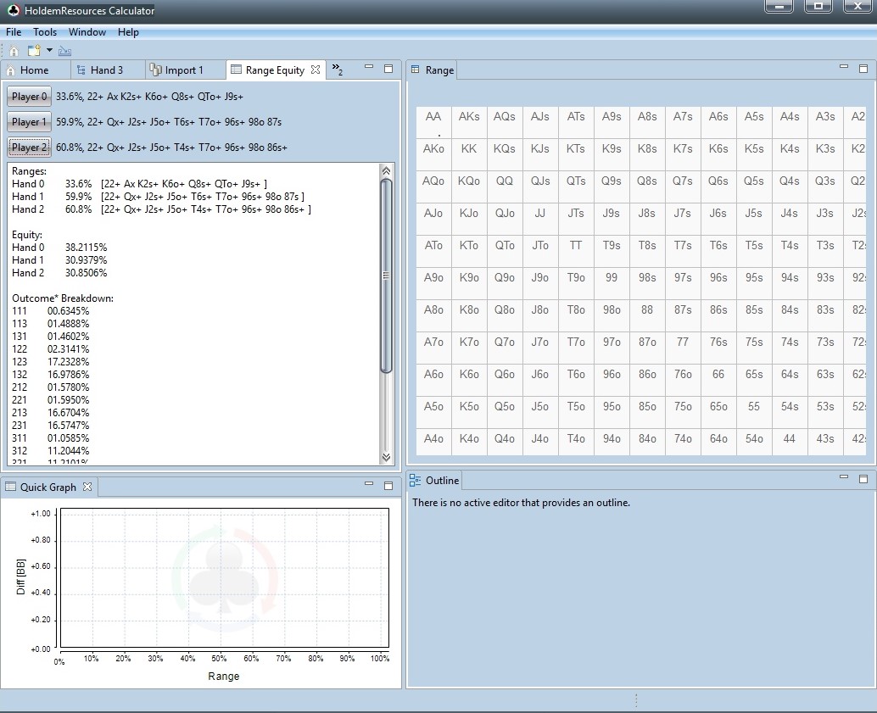The image size is (877, 713).
Task: Click the Player 2 button
Action: click(29, 147)
